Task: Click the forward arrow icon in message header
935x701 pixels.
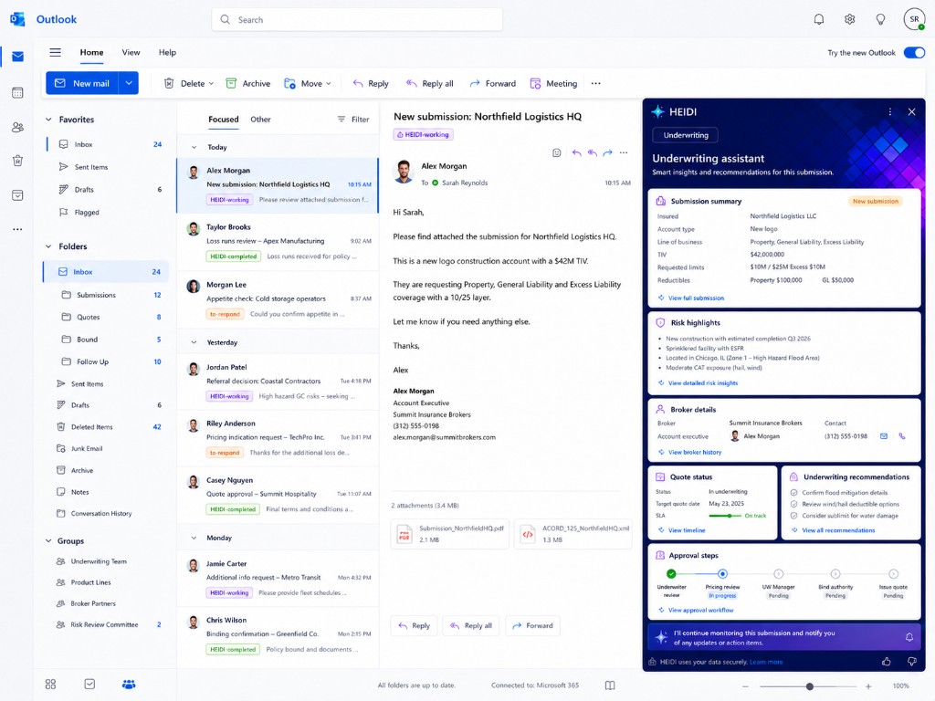Action: (607, 152)
